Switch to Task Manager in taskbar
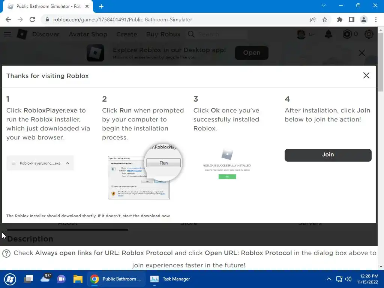384x288 pixels. [170, 279]
